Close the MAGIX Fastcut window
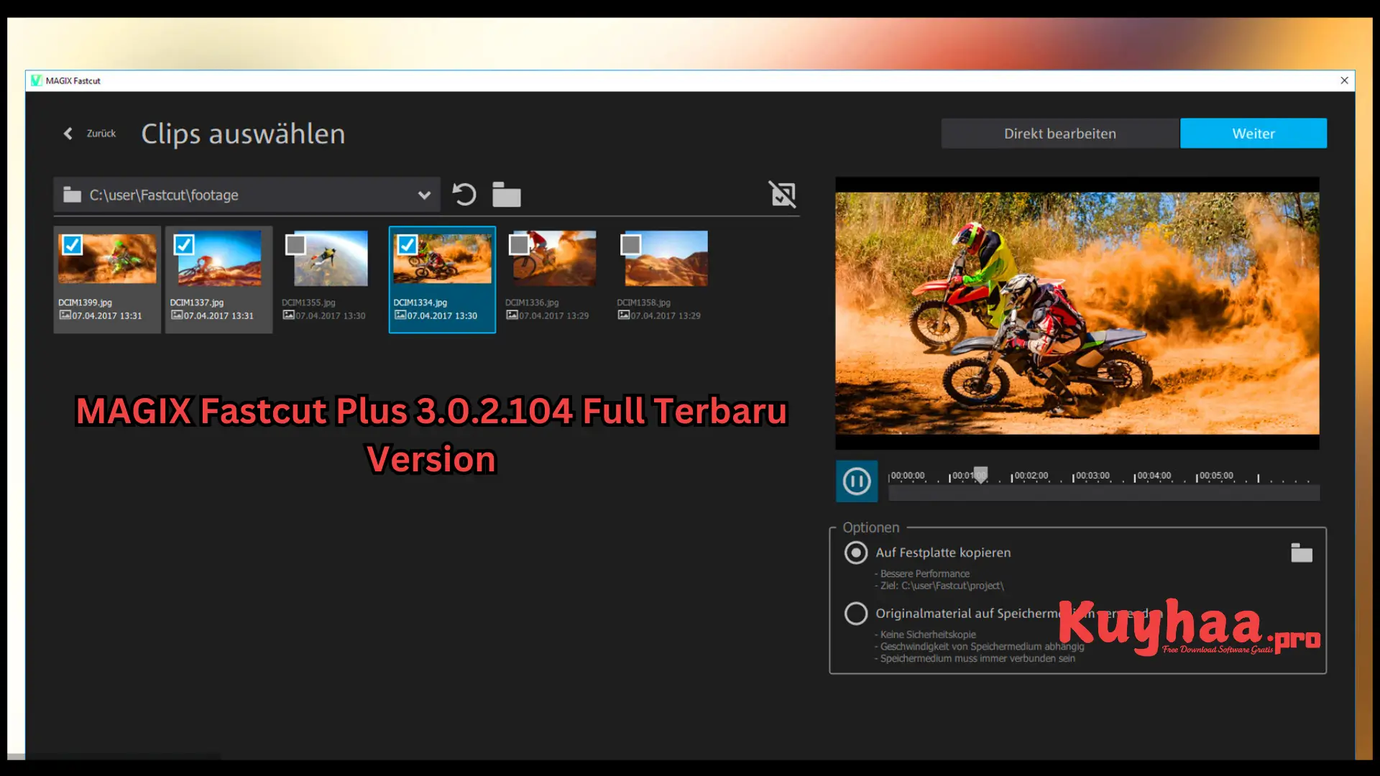The height and width of the screenshot is (776, 1380). coord(1344,80)
